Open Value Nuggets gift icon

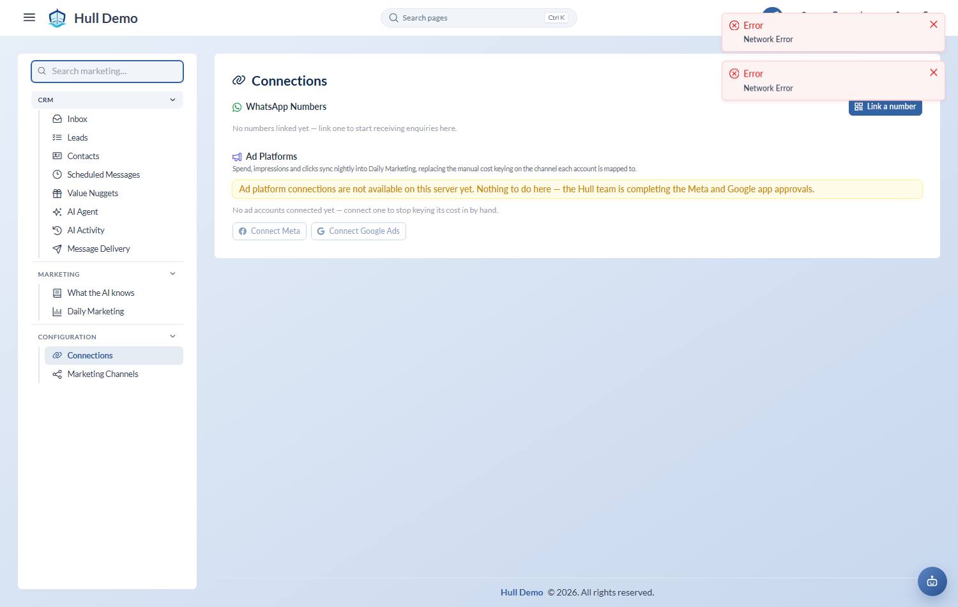point(57,193)
